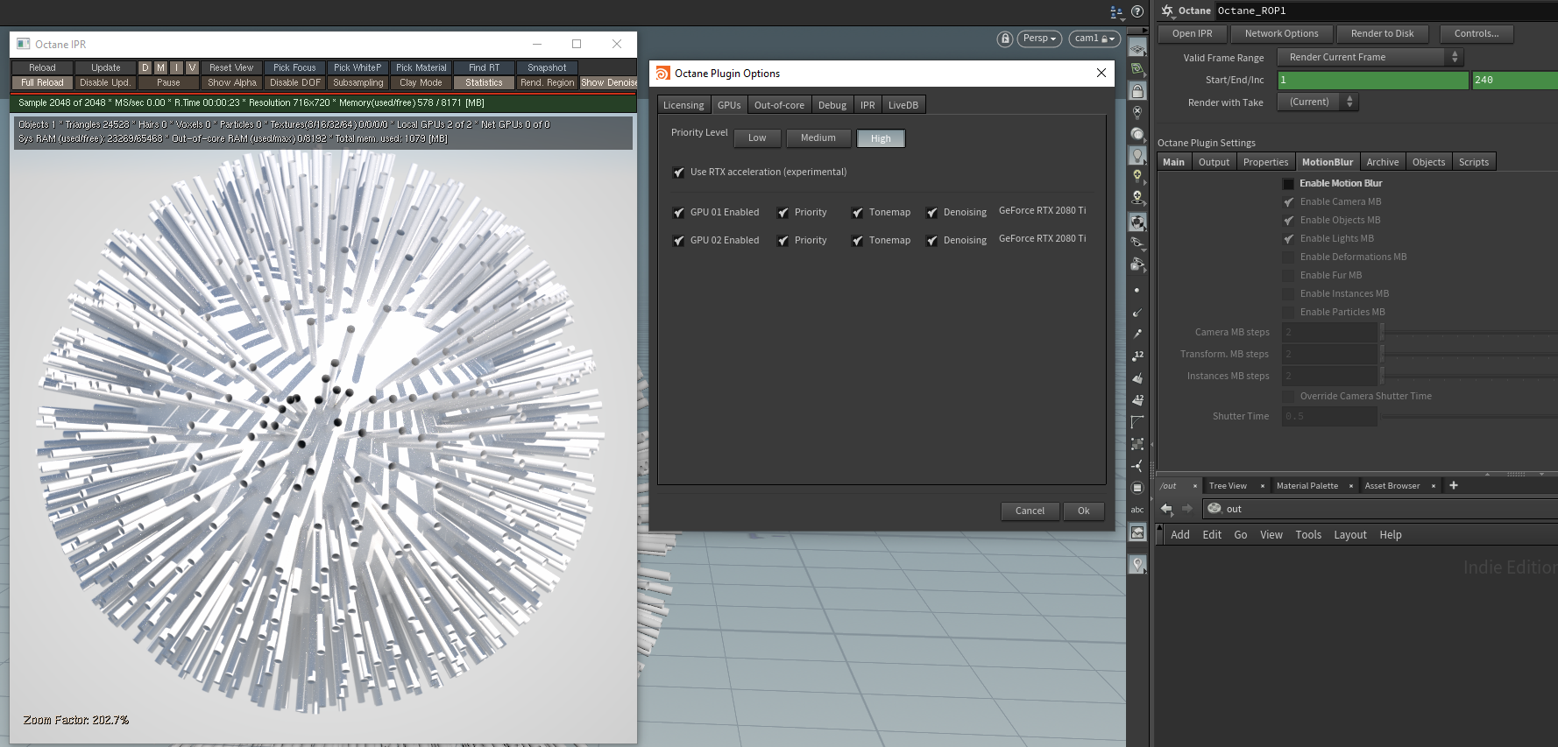Click the curve hull display icon
1558x747 pixels.
tap(1137, 422)
